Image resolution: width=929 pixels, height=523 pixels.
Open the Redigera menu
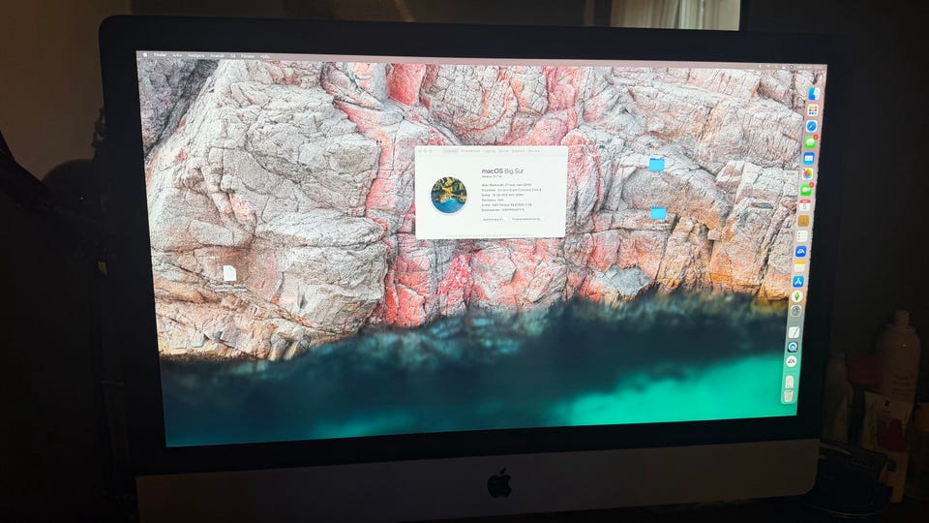196,56
